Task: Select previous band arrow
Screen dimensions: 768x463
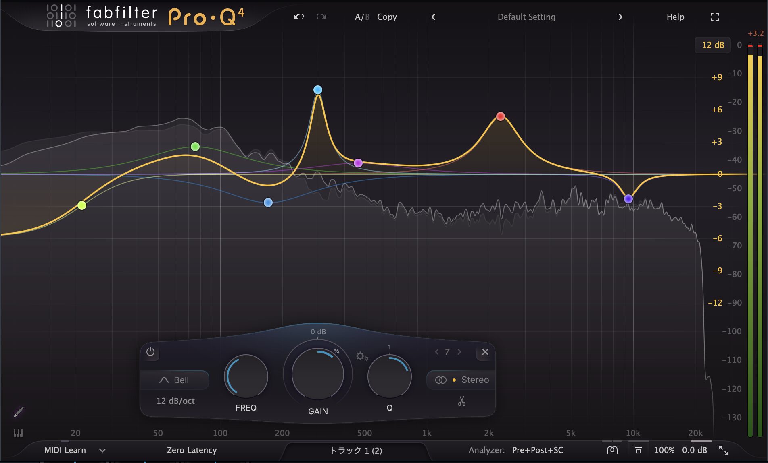Action: pos(437,352)
